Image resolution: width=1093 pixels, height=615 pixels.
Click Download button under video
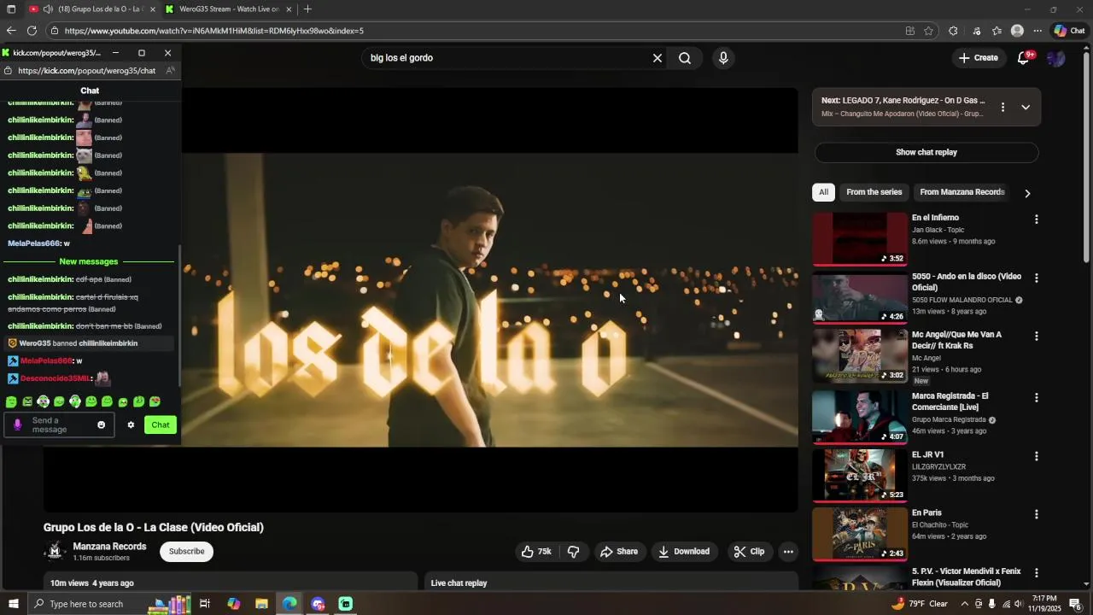click(x=684, y=552)
